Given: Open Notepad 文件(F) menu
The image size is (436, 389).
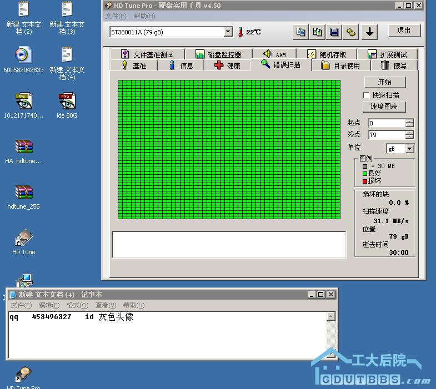Looking at the screenshot, I should 21,305.
